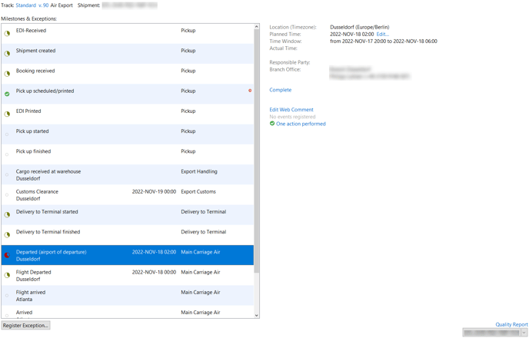Click the red dot exception marker on Pick up scheduled/printed row
This screenshot has height=338, width=529.
[250, 91]
